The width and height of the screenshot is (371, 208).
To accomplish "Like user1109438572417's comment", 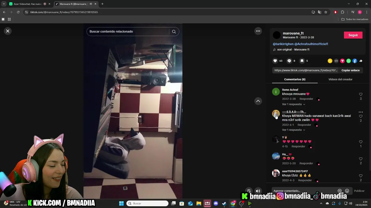I will [361, 176].
